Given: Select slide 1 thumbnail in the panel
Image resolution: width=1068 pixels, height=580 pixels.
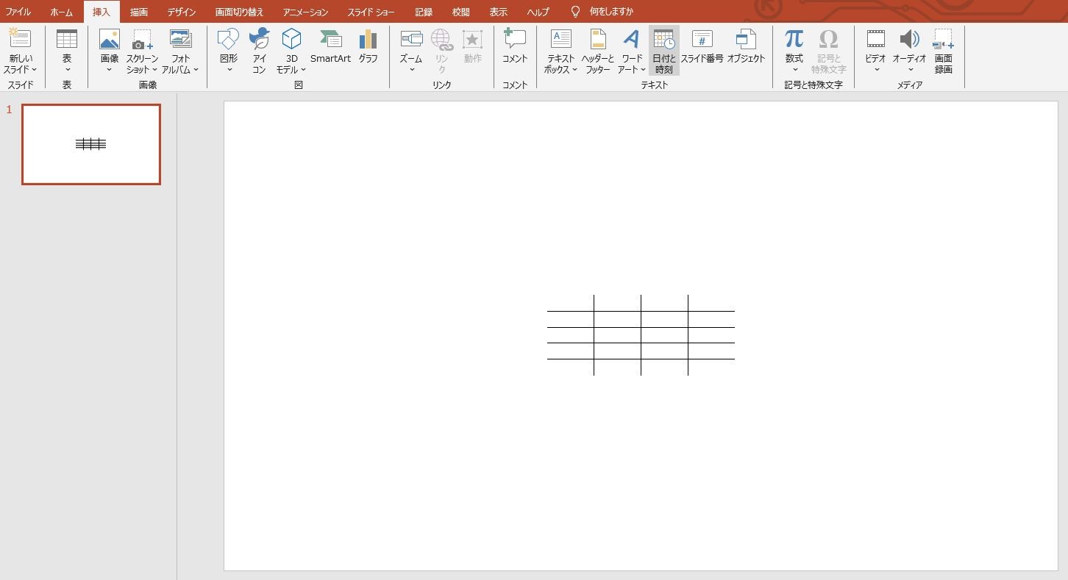Looking at the screenshot, I should tap(91, 144).
